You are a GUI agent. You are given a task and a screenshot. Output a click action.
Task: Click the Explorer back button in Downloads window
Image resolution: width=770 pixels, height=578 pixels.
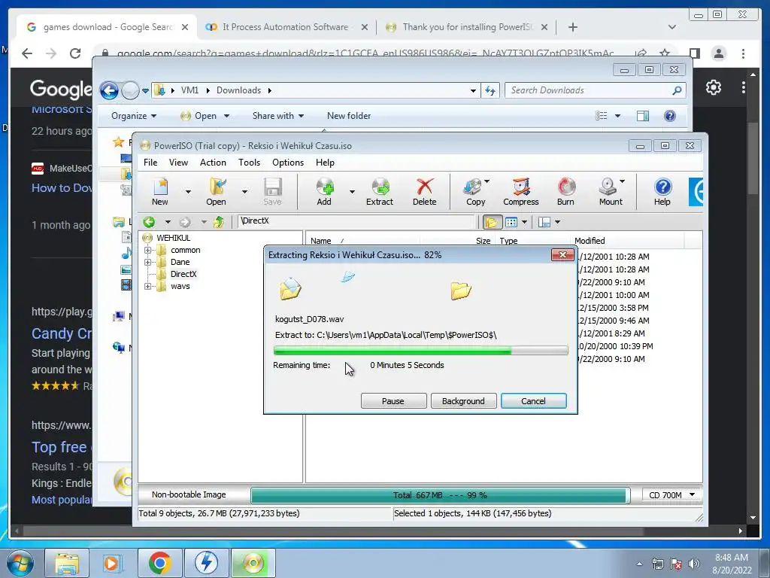pos(109,90)
